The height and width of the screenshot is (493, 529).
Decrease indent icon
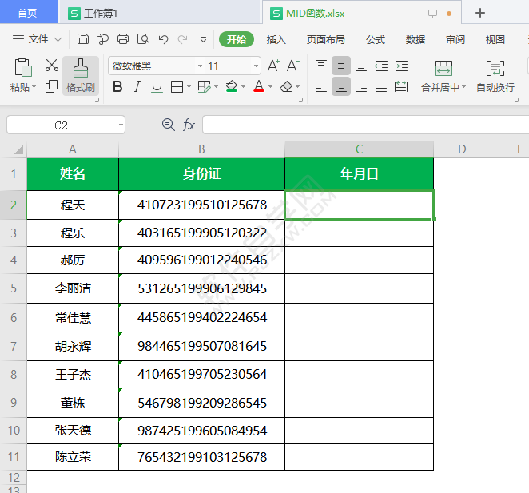pos(381,66)
